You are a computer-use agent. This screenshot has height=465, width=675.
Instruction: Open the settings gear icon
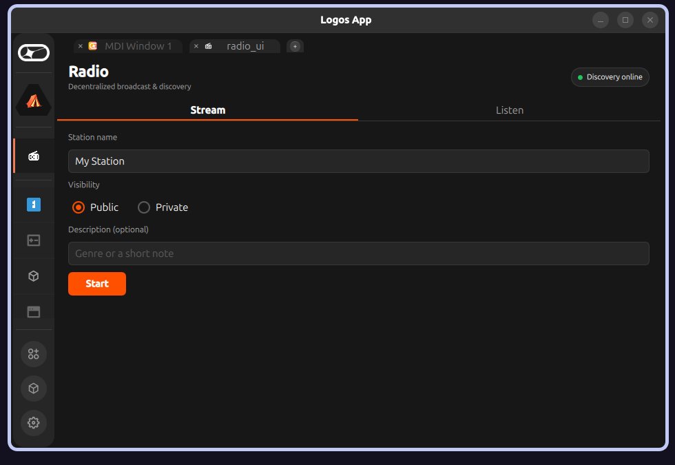click(34, 423)
